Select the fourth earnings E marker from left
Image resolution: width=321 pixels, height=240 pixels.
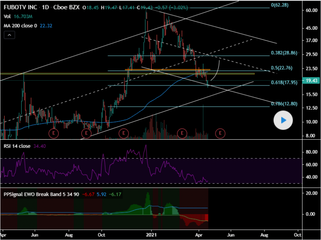(183, 132)
